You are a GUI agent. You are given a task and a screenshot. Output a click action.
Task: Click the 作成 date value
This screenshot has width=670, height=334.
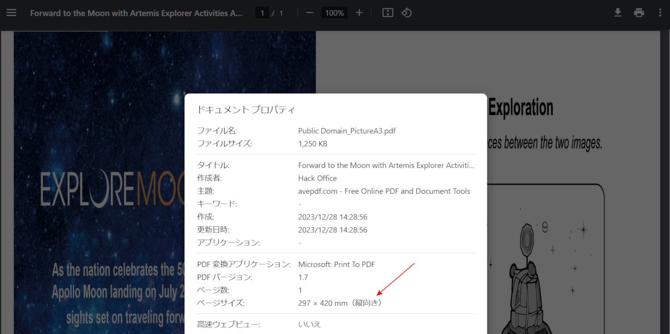(x=333, y=217)
